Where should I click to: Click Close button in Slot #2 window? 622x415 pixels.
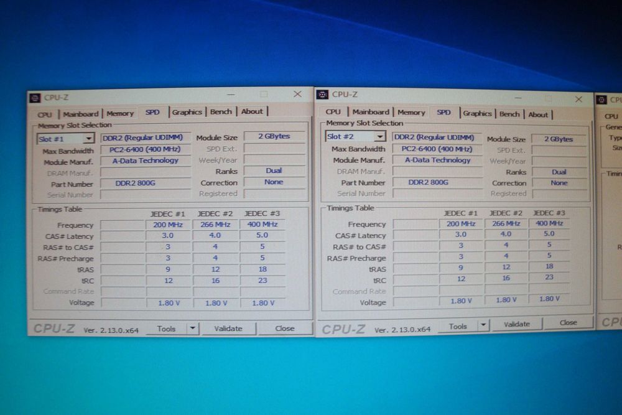[x=568, y=322]
